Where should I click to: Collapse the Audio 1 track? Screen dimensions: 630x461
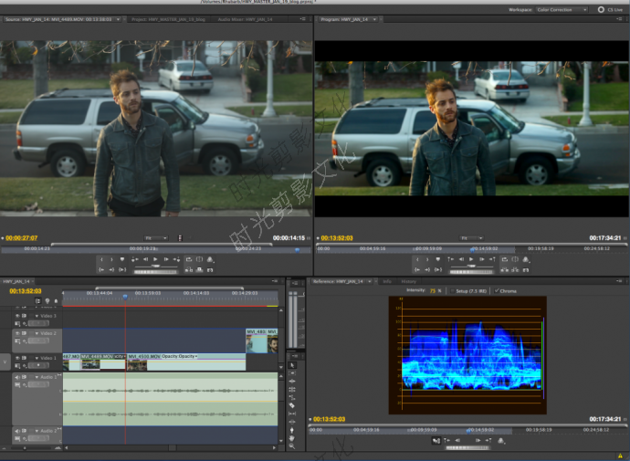[x=37, y=377]
